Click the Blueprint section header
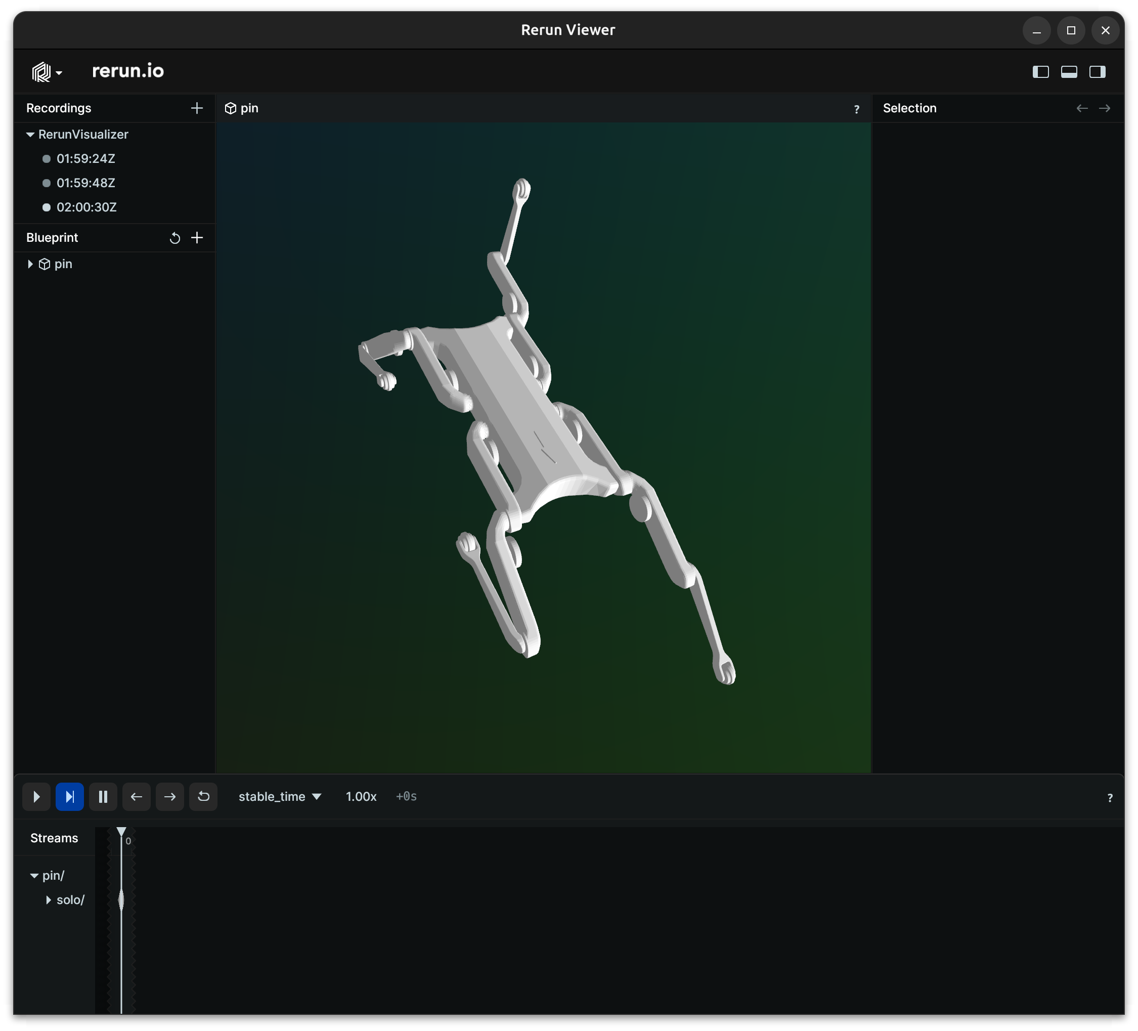The image size is (1138, 1031). pyautogui.click(x=52, y=238)
